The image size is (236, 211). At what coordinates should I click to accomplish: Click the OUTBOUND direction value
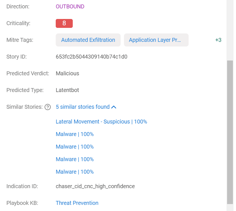click(70, 7)
